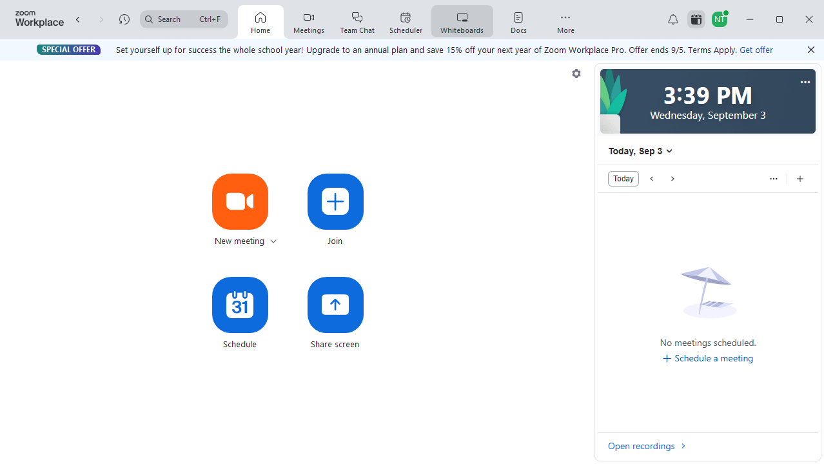Image resolution: width=824 pixels, height=464 pixels.
Task: Open the Join meeting icon
Action: [335, 201]
